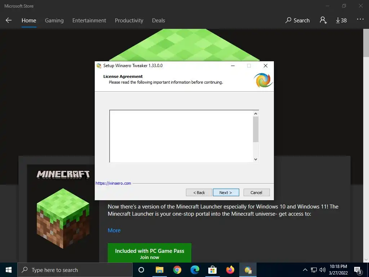Click inside the license agreement text box
Screen dimensions: 369x277
point(182,136)
